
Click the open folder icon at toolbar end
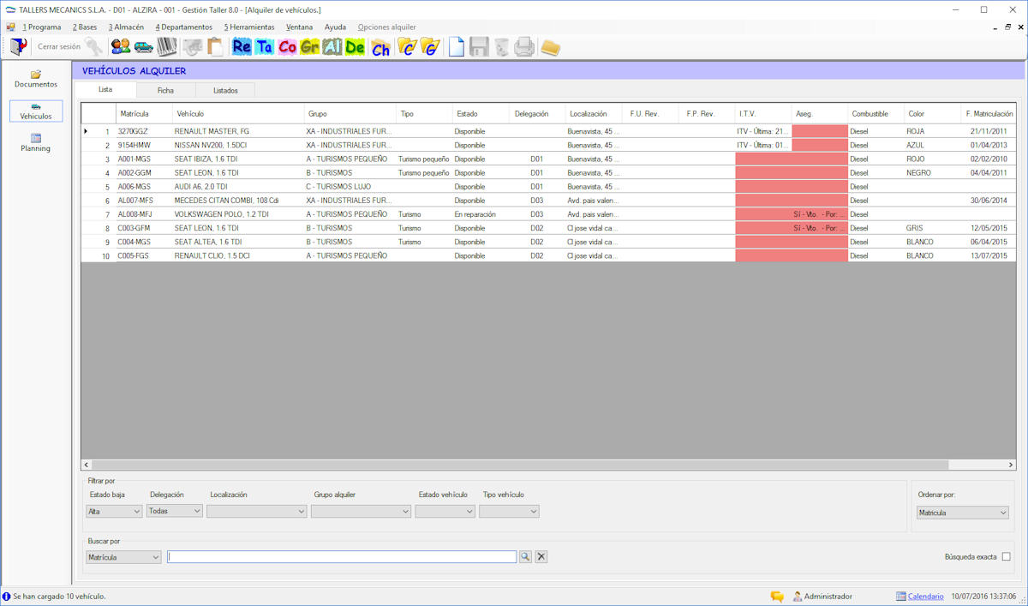click(550, 47)
